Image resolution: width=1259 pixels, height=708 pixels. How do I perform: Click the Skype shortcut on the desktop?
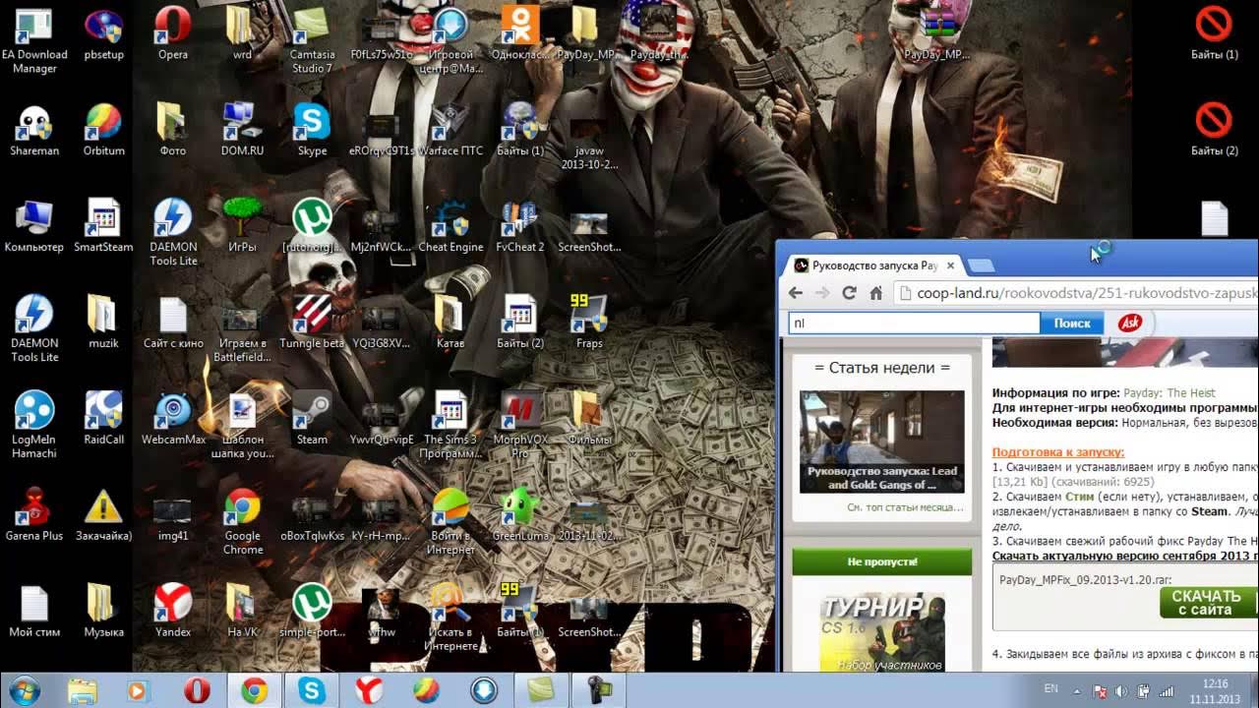[x=312, y=131]
